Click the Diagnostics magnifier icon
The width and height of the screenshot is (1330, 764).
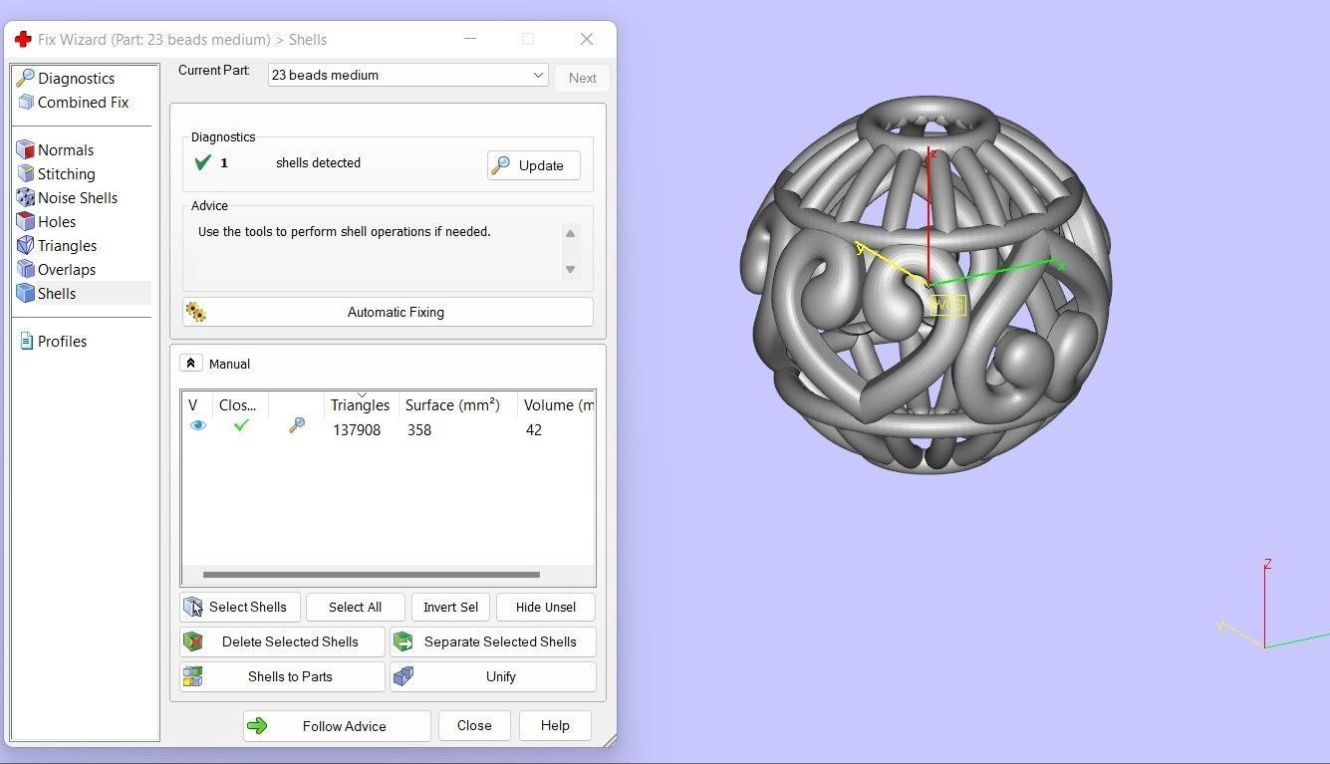[26, 78]
